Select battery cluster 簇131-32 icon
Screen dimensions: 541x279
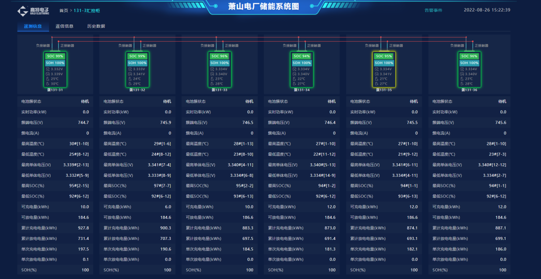tap(137, 69)
